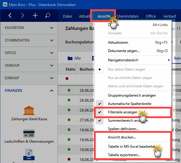Click green status dot of 27.06 row
The image size is (181, 163).
point(69,120)
